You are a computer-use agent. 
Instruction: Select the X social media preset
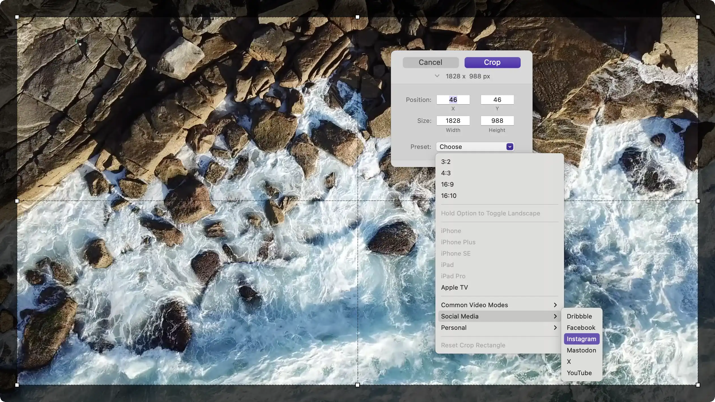click(569, 362)
